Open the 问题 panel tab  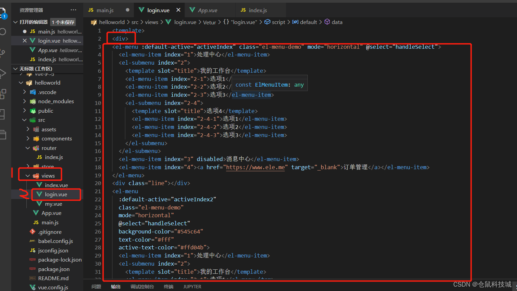(96, 287)
